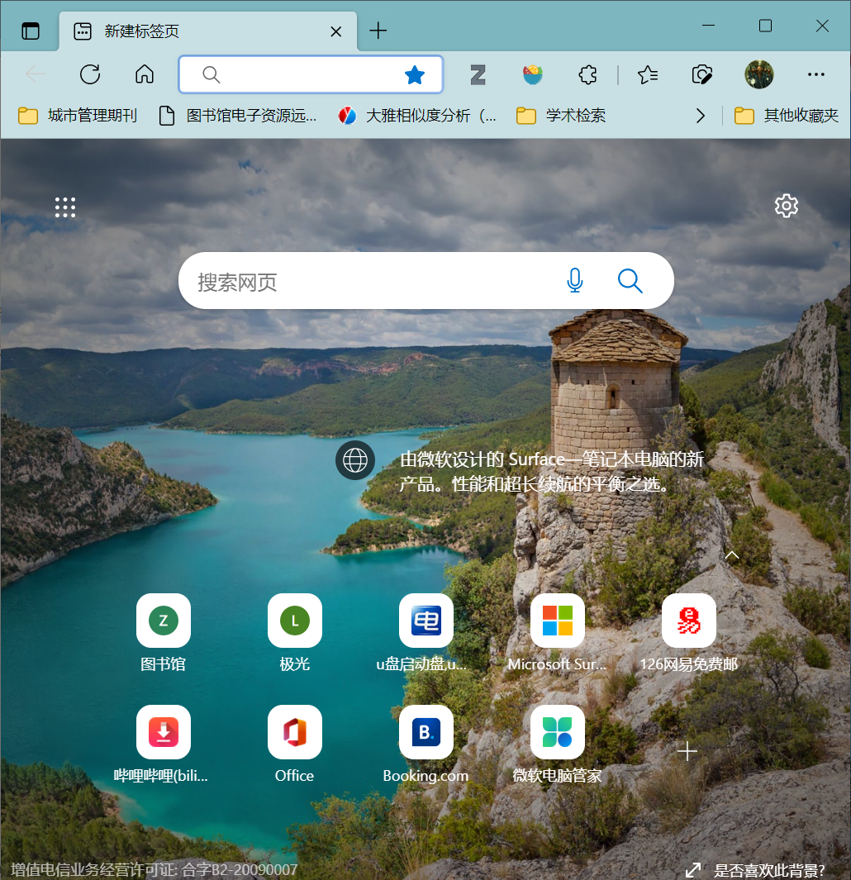851x880 pixels.
Task: Expand the background image arrow icon
Action: (x=693, y=870)
